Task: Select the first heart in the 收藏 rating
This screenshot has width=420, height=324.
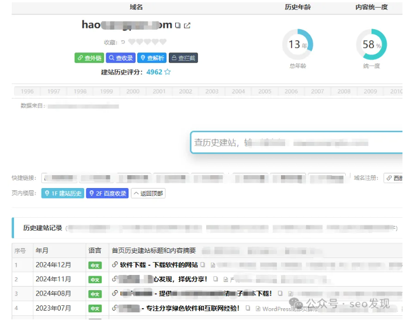Action: click(x=131, y=42)
